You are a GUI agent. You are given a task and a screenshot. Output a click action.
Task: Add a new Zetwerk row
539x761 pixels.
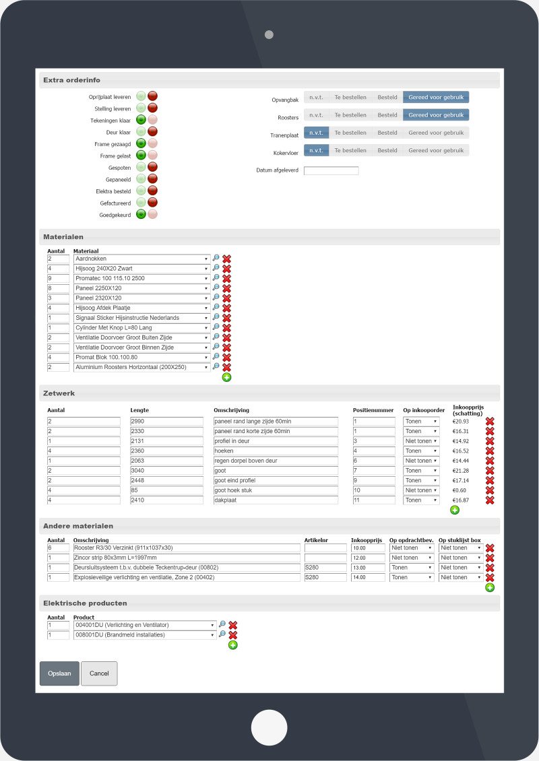[455, 510]
